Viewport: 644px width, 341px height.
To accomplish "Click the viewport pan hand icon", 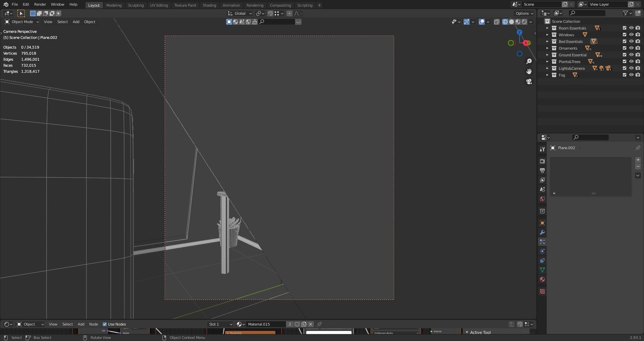I will [529, 71].
